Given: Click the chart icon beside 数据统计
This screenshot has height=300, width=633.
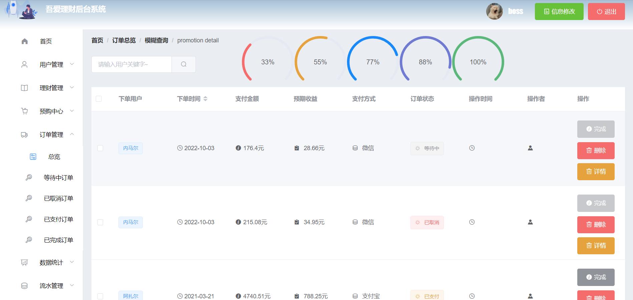Looking at the screenshot, I should (24, 263).
